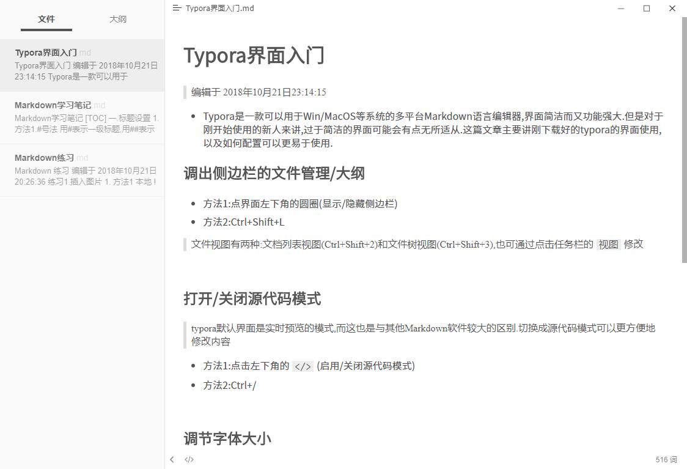Click the quote line 编辑于 2018年10月21日23:14:15
Image resolution: width=687 pixels, height=469 pixels.
[x=259, y=92]
